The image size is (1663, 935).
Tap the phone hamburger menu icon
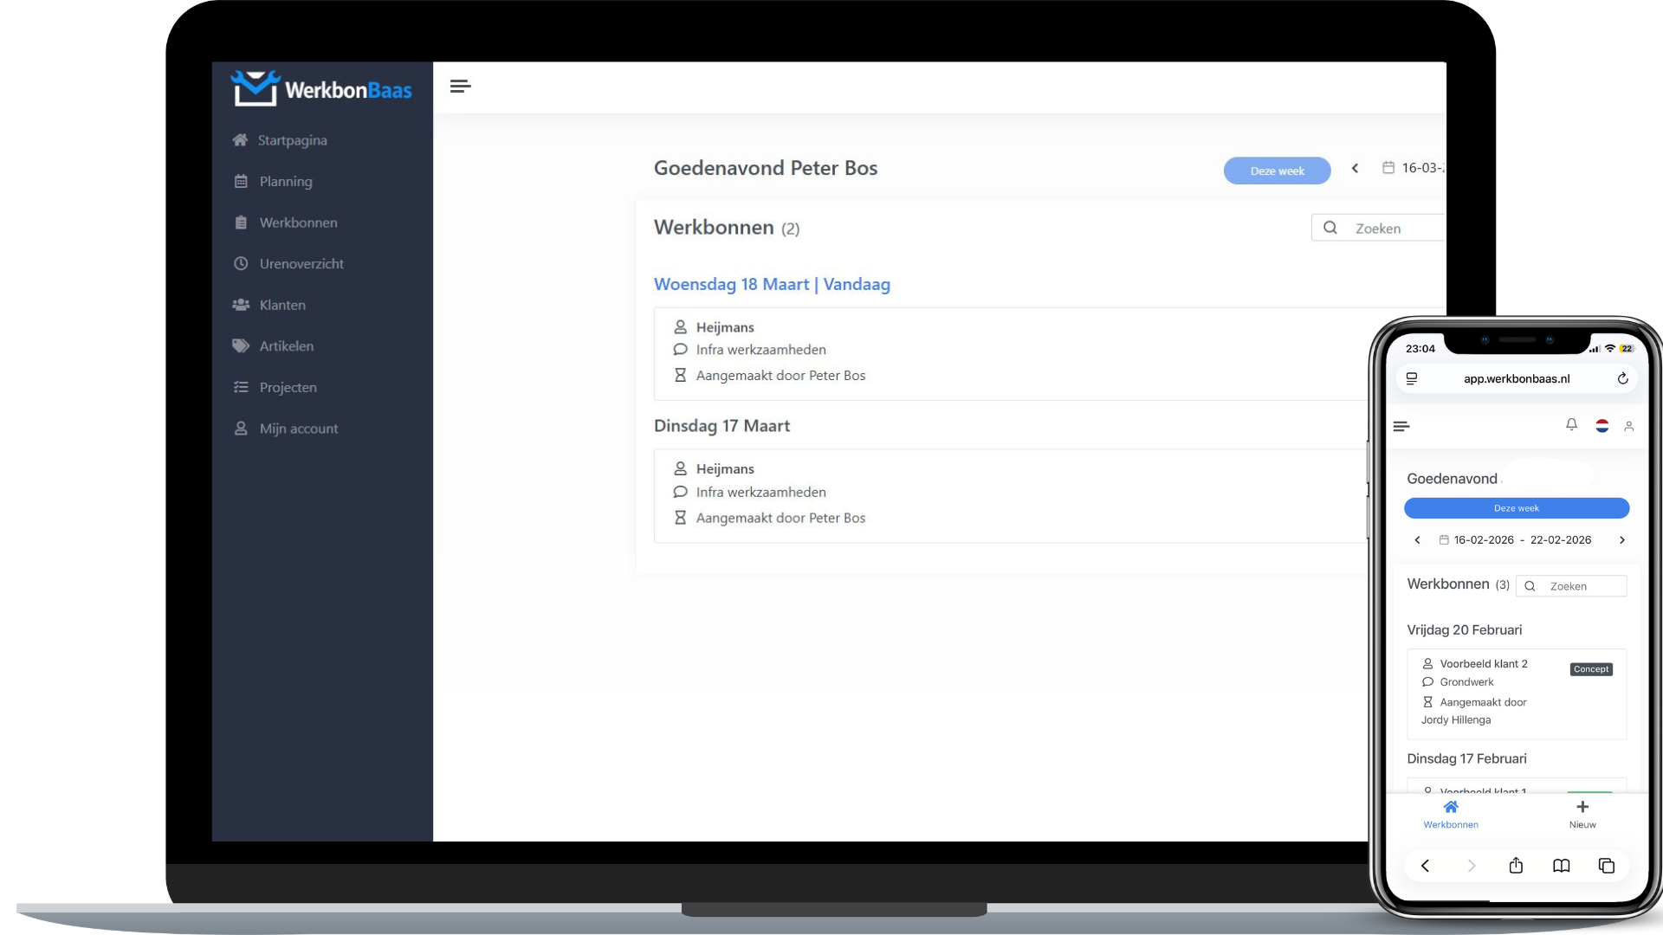(1401, 426)
